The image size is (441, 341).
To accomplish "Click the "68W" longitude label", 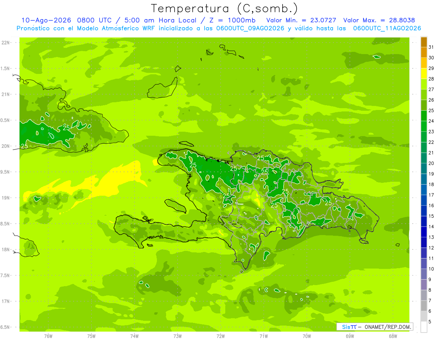I will [x=393, y=336].
